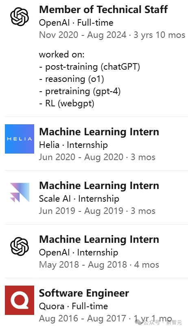Click the OpenAI logo beside the internship entry
Viewport: 188px width, 330px height.
coord(20,246)
